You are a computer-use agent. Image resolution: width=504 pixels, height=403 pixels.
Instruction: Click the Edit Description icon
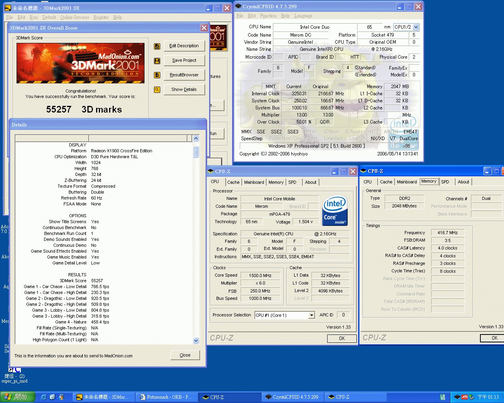click(157, 46)
